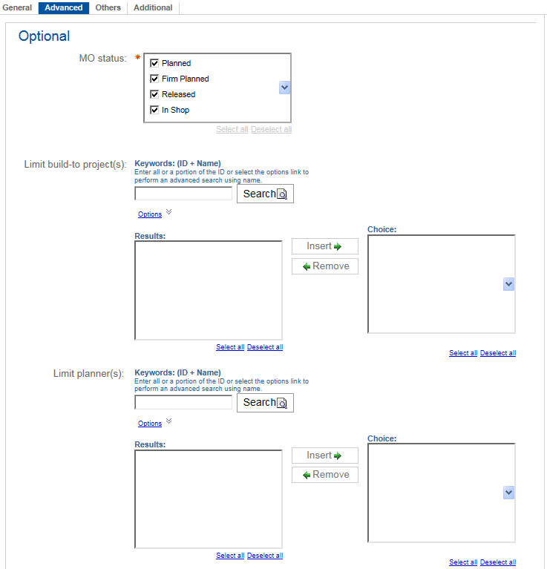
Task: Click Select all under build-to project Results
Action: pyautogui.click(x=230, y=347)
